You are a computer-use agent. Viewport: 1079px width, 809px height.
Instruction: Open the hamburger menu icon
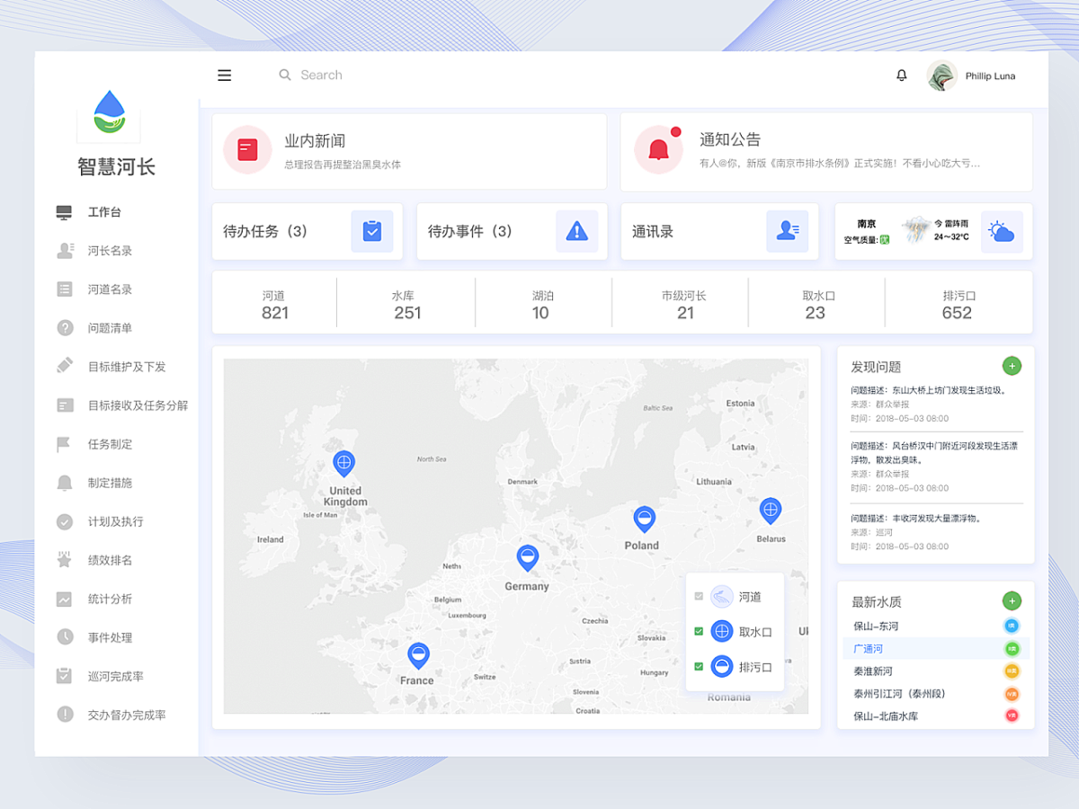[x=225, y=76]
